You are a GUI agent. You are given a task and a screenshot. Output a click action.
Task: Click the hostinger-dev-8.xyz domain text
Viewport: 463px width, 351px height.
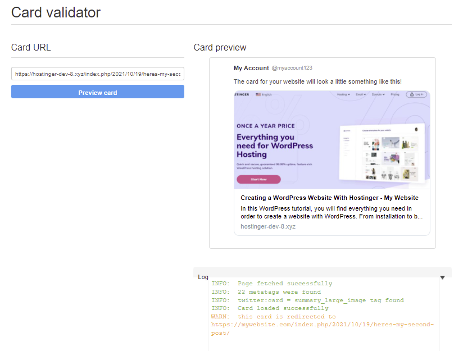coord(268,226)
